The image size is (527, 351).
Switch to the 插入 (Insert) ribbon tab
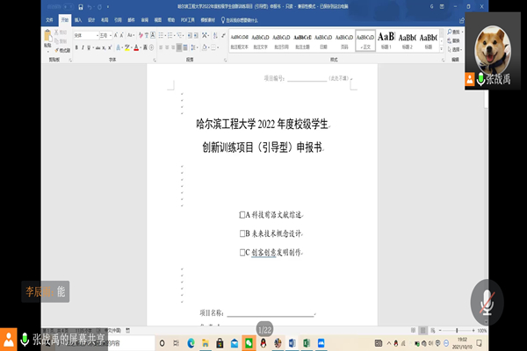(78, 18)
